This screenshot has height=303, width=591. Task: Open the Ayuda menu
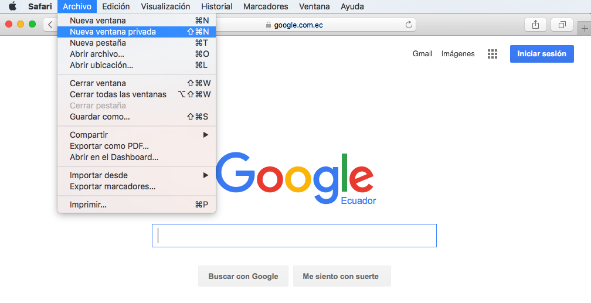[x=352, y=6]
